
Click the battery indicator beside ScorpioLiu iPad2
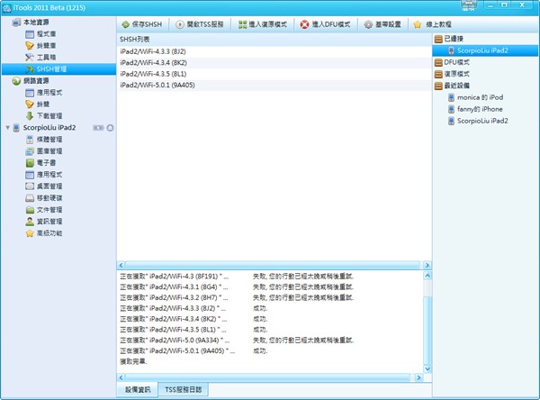(x=98, y=128)
